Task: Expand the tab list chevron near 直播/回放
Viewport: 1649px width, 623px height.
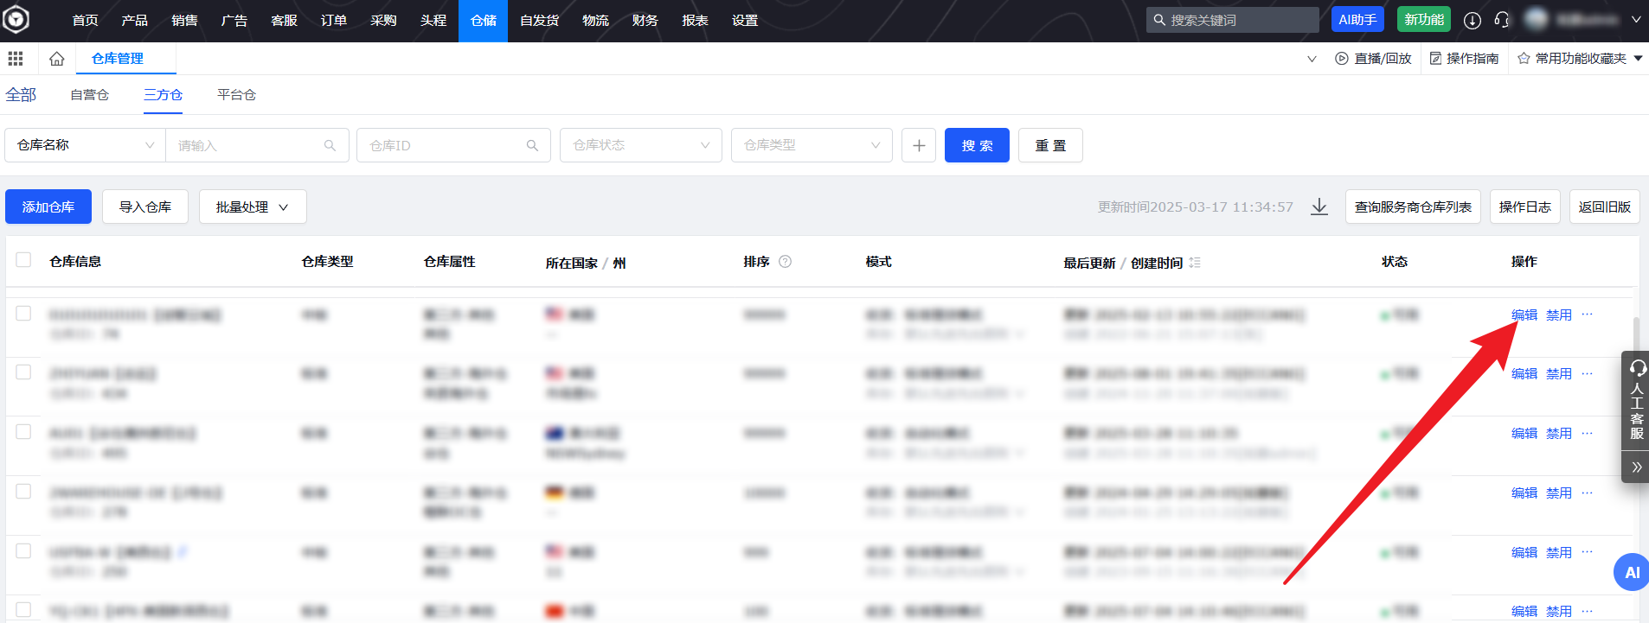Action: (1312, 59)
